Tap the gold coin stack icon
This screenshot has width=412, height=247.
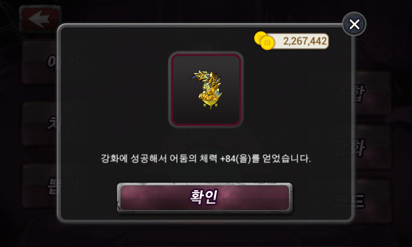tap(264, 41)
